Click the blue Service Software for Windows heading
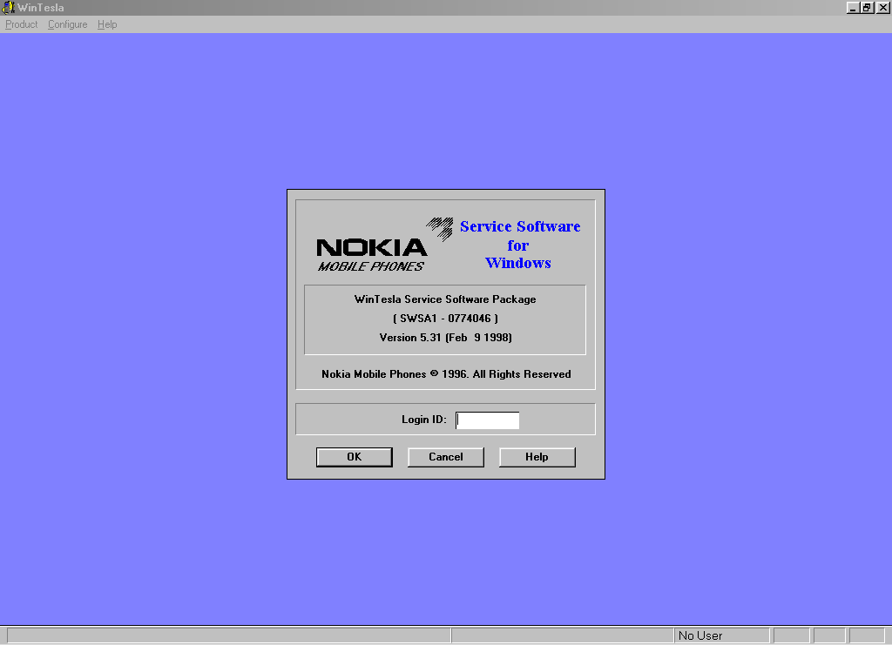This screenshot has height=645, width=892. [x=519, y=245]
